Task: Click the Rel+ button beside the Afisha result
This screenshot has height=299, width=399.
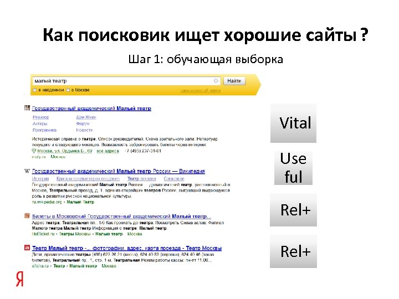Action: click(x=293, y=251)
